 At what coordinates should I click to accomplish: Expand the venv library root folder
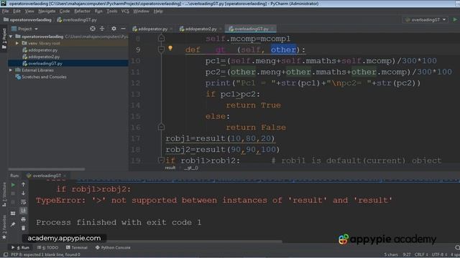tap(17, 43)
